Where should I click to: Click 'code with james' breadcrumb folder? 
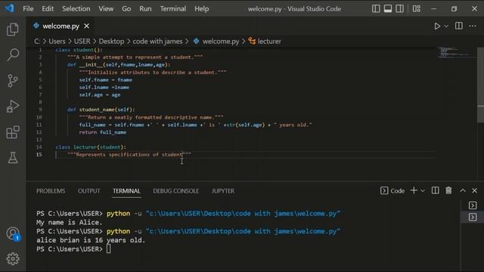tap(158, 42)
